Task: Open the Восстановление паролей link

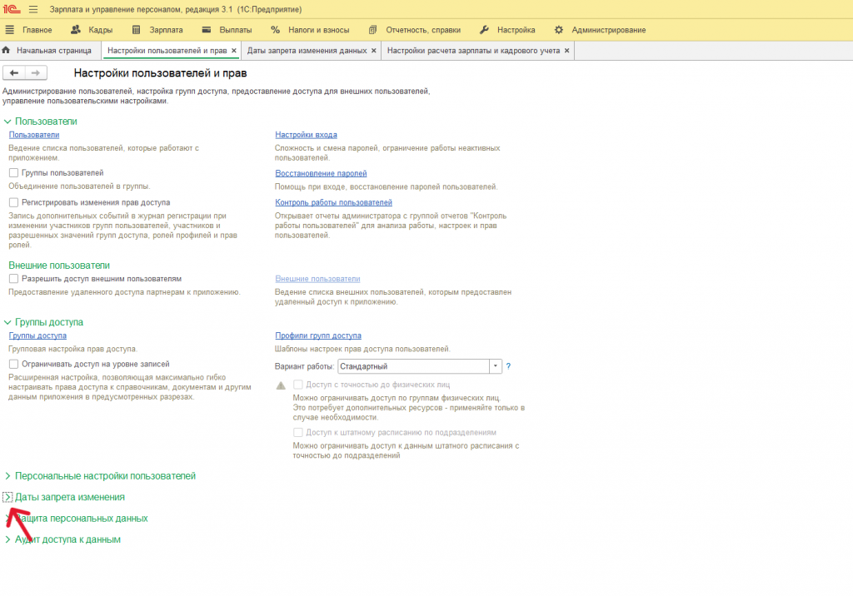Action: pos(321,173)
